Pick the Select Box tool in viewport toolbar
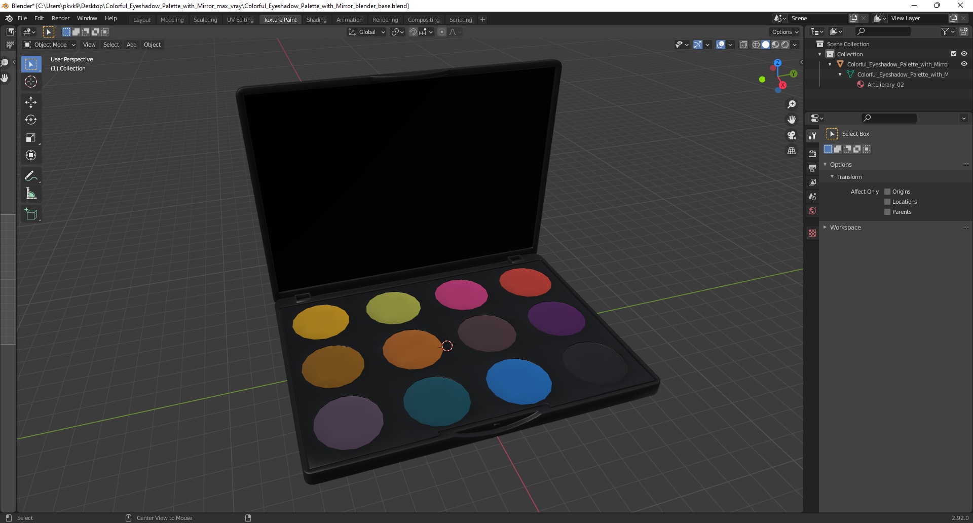973x523 pixels. pos(31,64)
